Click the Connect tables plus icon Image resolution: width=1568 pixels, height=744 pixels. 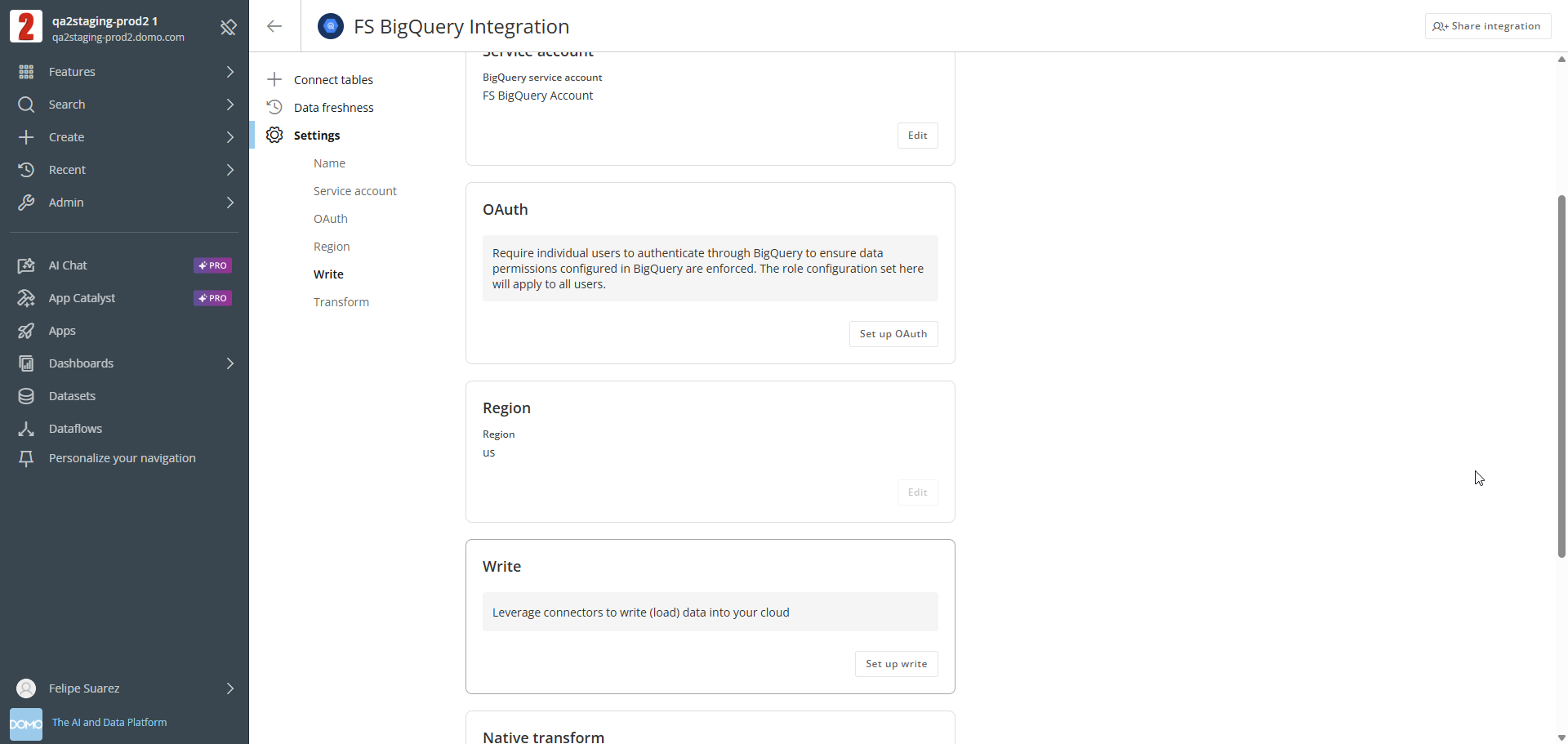274,79
